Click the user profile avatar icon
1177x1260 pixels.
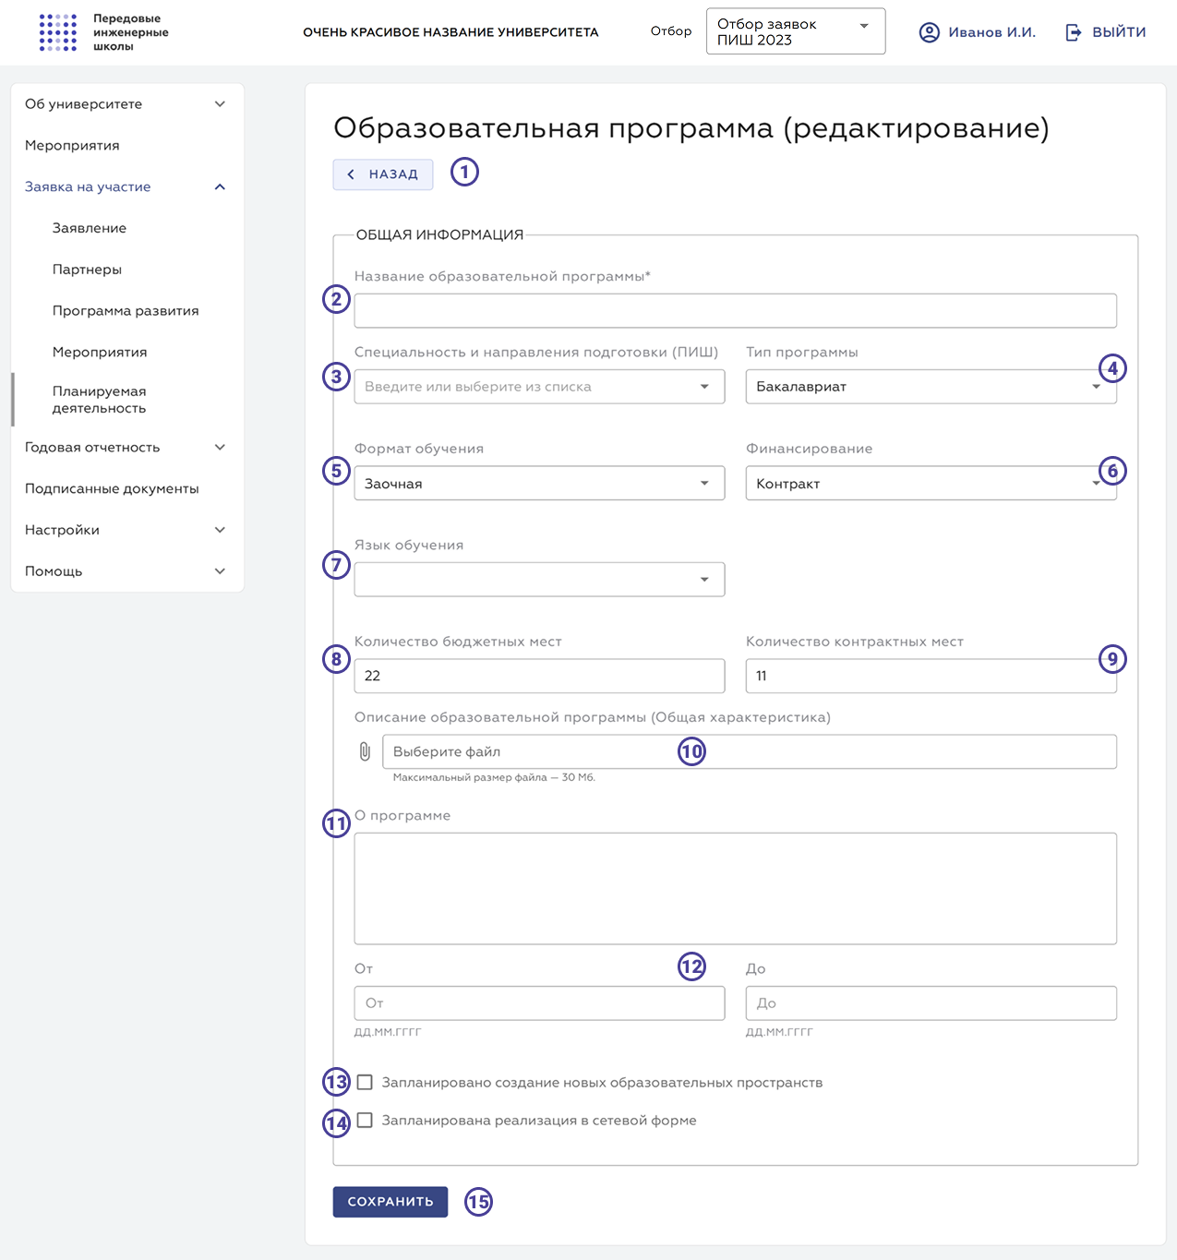(930, 32)
